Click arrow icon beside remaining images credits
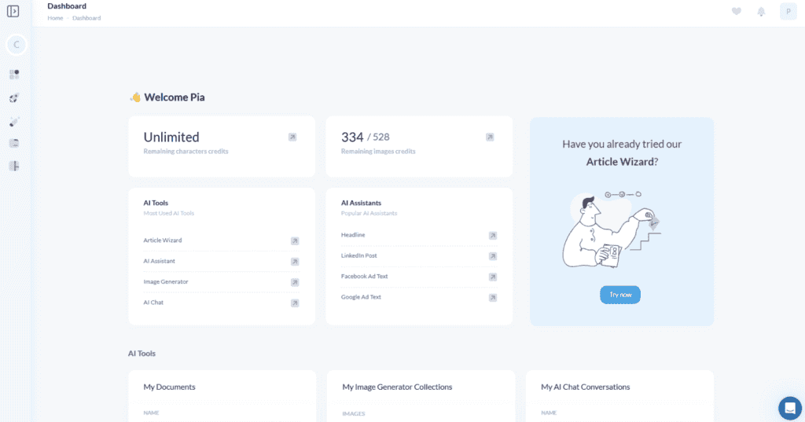Screen dimensions: 805x422 490,137
